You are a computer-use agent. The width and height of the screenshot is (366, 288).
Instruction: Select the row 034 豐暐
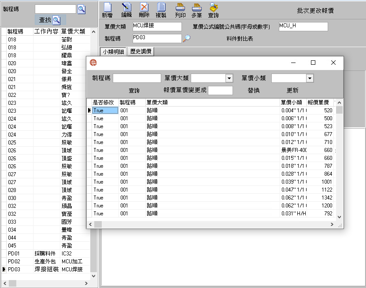(x=46, y=230)
